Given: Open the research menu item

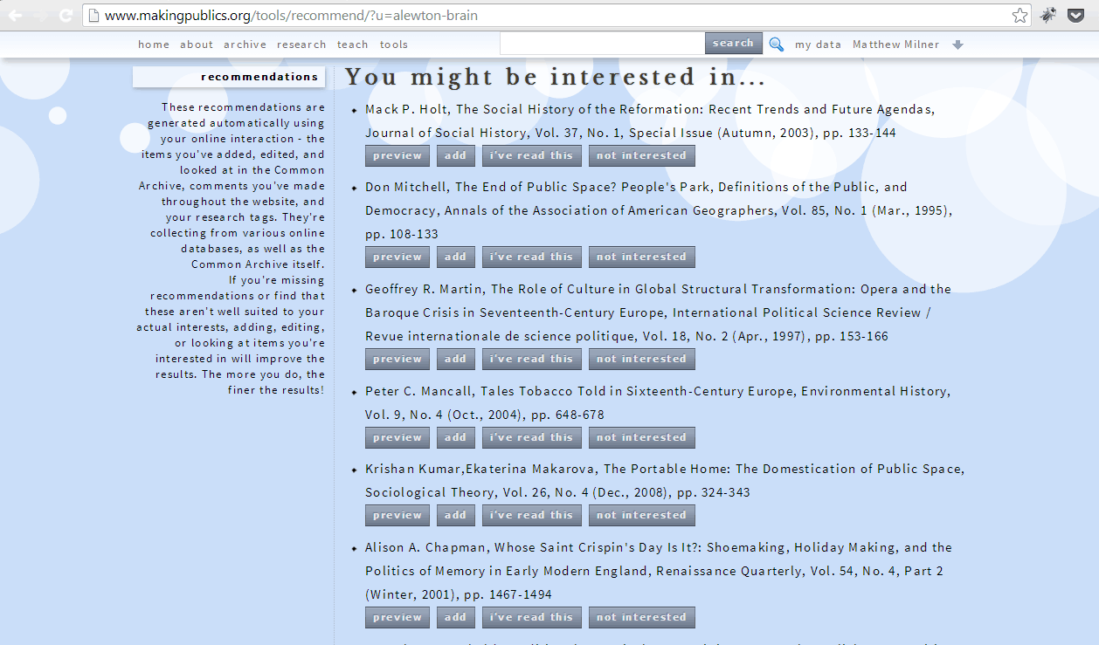Looking at the screenshot, I should tap(301, 45).
